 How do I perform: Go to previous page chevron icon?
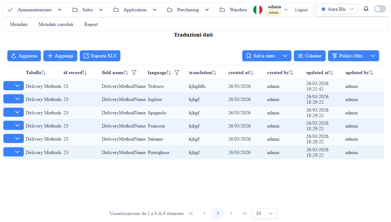point(204,213)
